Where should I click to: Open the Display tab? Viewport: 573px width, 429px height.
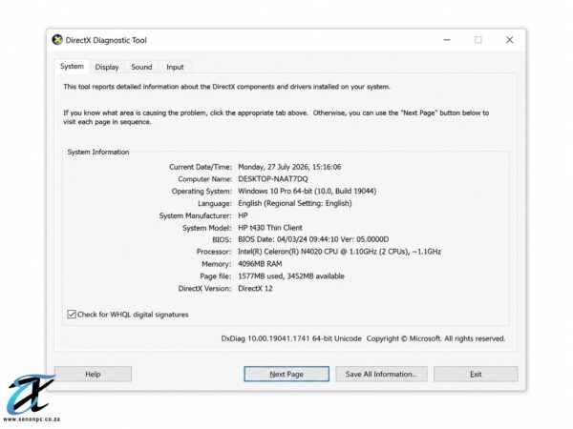pos(107,67)
